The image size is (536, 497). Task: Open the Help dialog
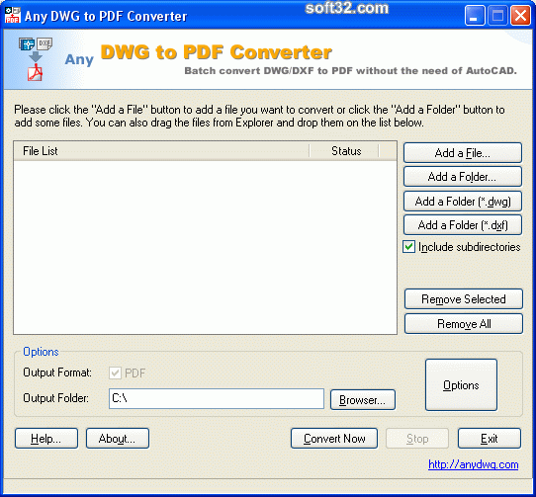click(x=46, y=439)
